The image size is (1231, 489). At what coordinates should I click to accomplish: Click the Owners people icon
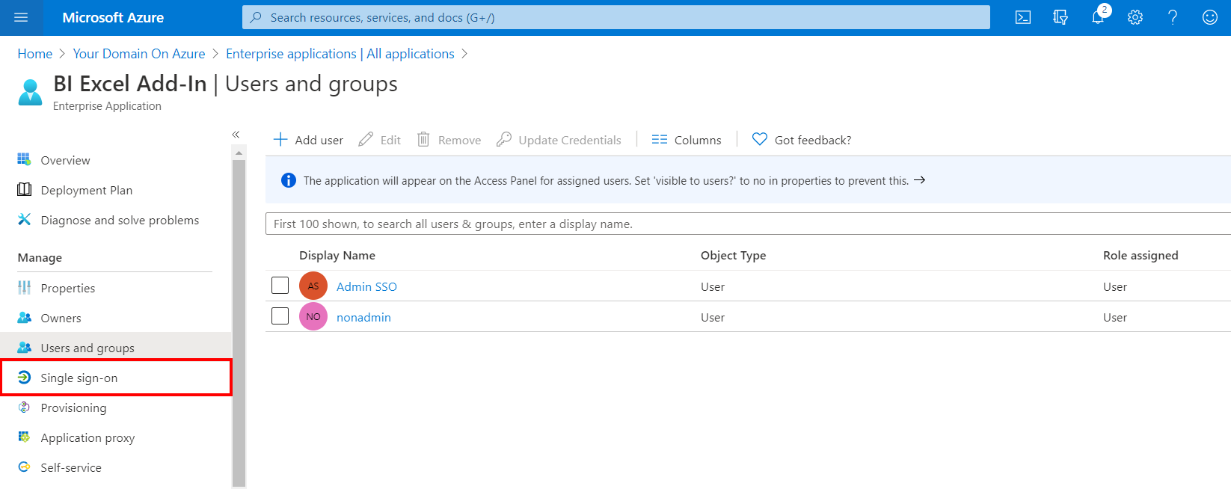pos(24,317)
